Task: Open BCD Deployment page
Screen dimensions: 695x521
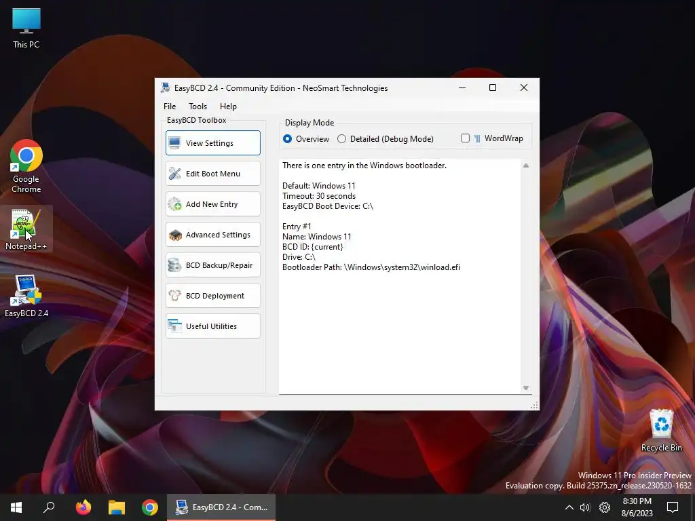Action: (212, 296)
